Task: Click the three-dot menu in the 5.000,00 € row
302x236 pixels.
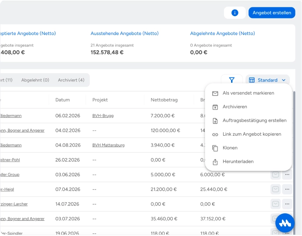Action: (287, 175)
